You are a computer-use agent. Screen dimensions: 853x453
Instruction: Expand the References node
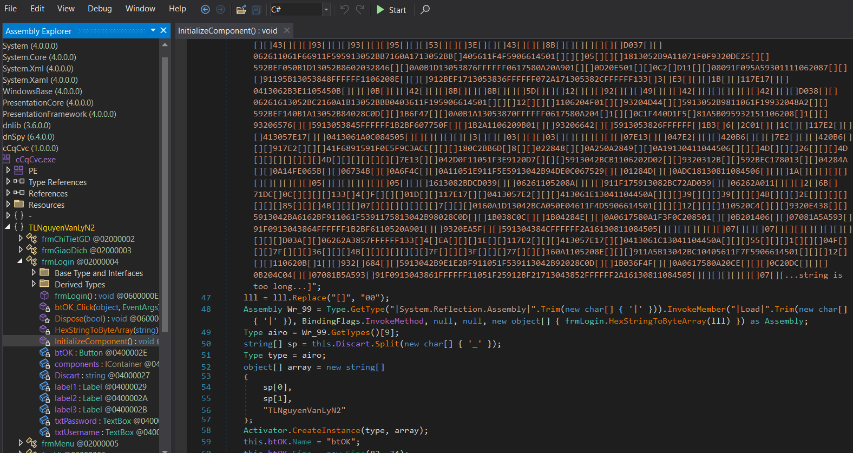8,193
